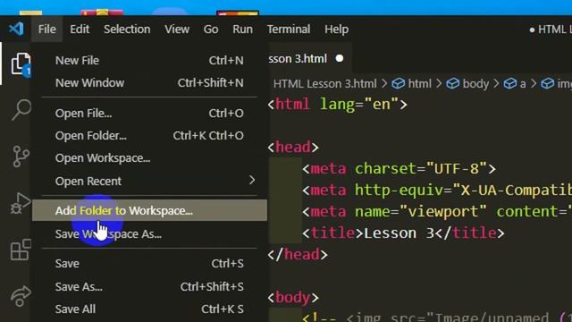Screen dimensions: 572x322
Task: Open the Run menu
Action: [x=242, y=30]
